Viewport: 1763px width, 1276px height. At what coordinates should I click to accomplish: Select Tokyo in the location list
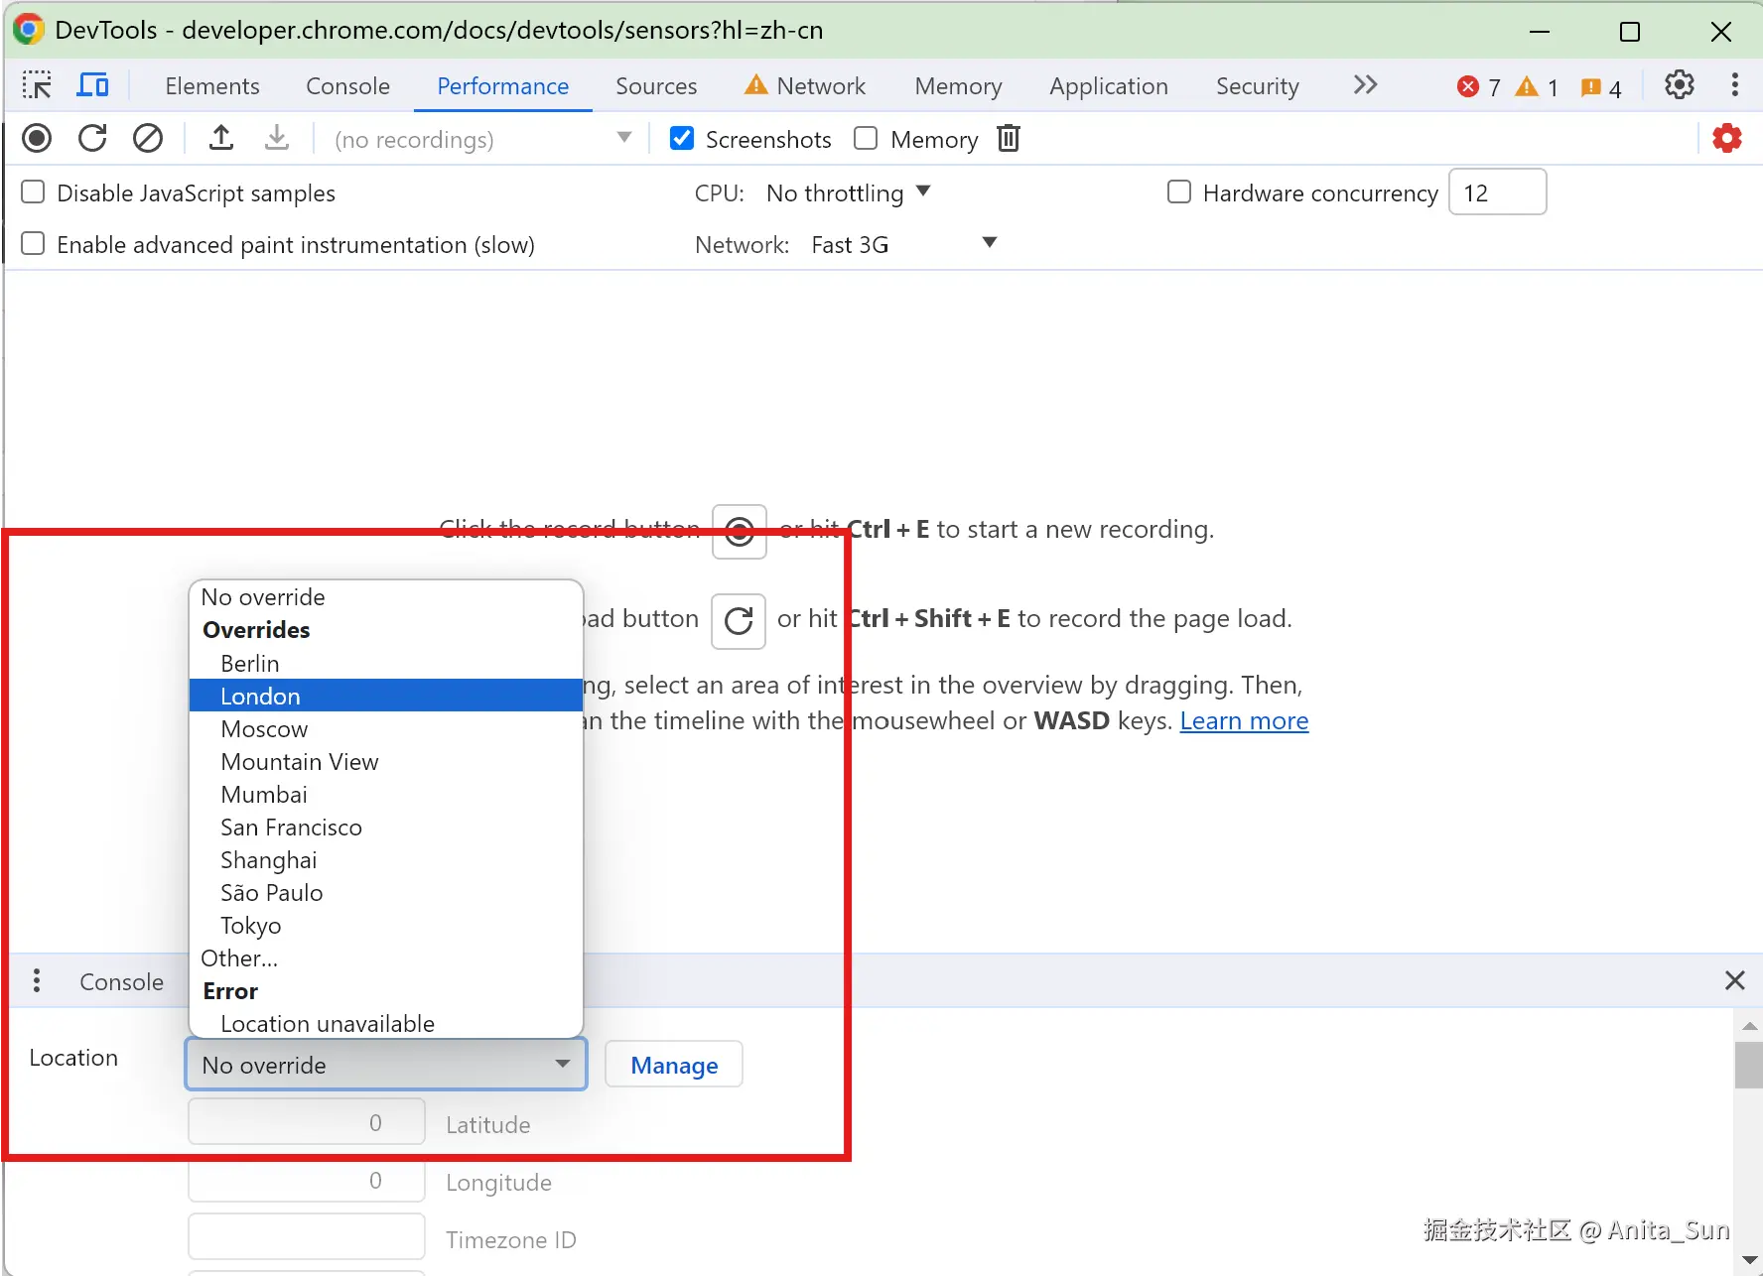(385, 925)
